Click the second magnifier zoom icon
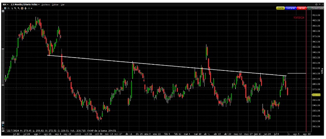Image resolution: width=326 pixels, height=139 pixels. (19, 8)
